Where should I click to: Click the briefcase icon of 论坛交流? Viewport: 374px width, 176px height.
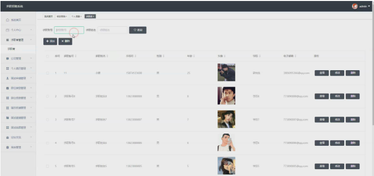7,137
